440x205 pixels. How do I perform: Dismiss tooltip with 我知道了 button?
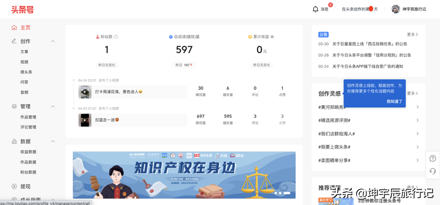[394, 101]
